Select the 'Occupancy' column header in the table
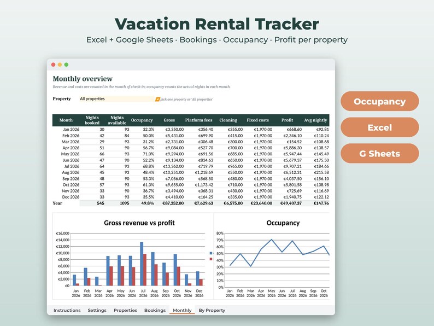This screenshot has width=434, height=326. point(142,120)
